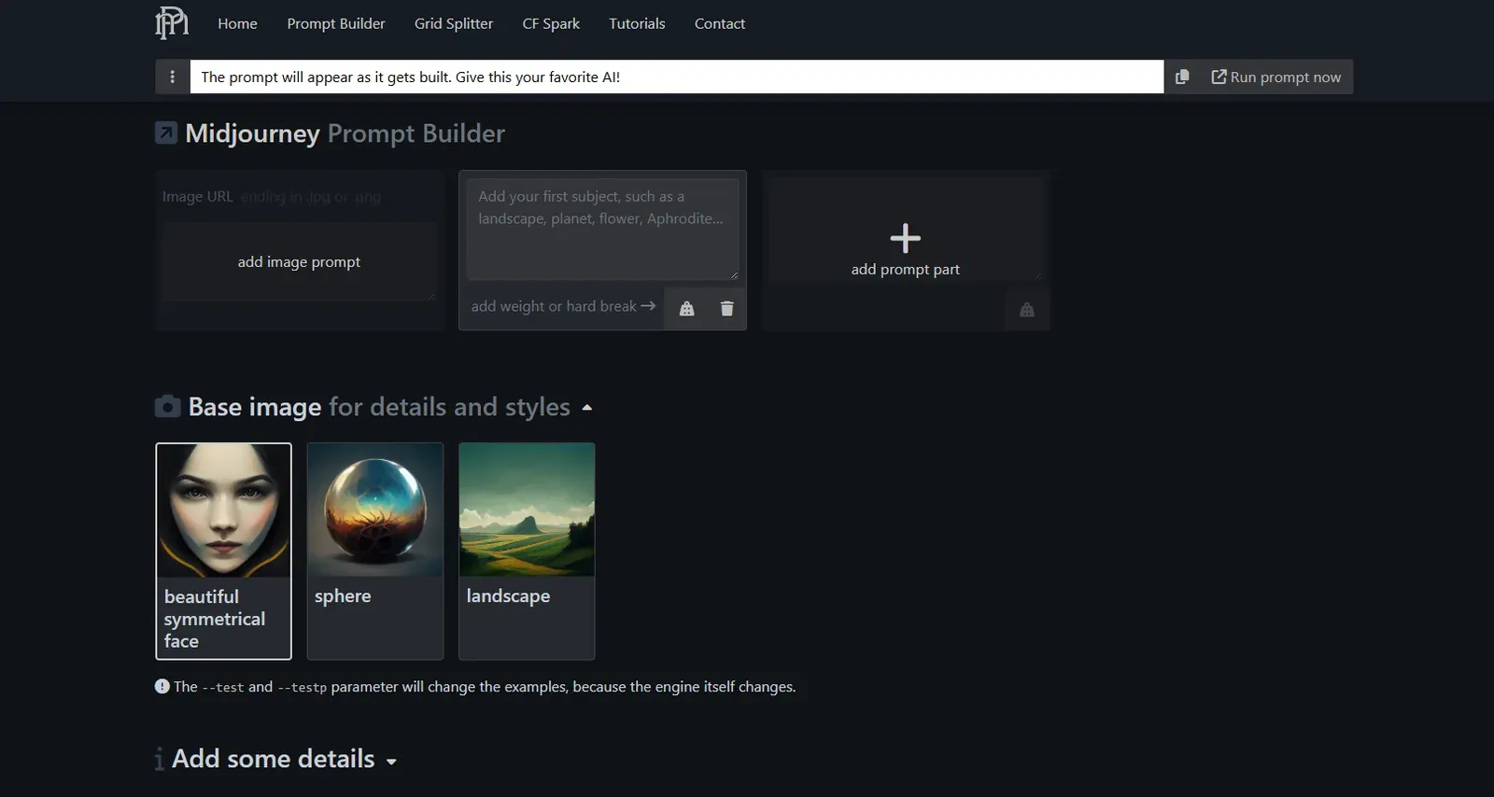The image size is (1494, 797).
Task: Expand the Add some details section caret
Action: pyautogui.click(x=391, y=762)
